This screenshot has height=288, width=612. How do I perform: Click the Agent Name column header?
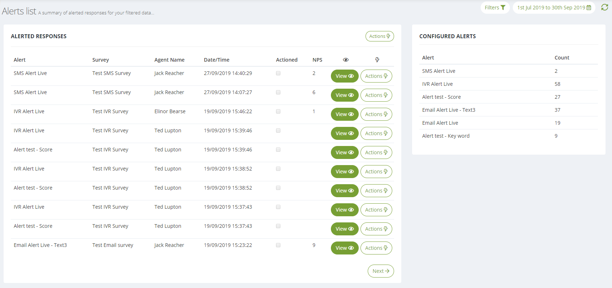pyautogui.click(x=169, y=60)
